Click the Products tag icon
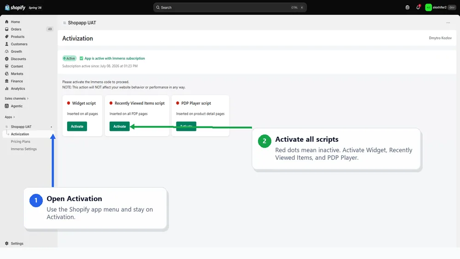The width and height of the screenshot is (460, 259). point(7,37)
